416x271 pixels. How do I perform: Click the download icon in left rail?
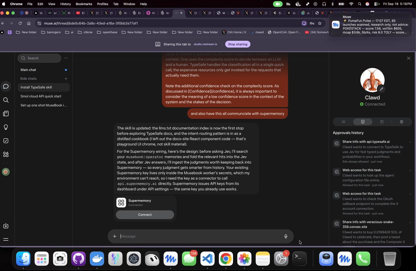(6, 226)
